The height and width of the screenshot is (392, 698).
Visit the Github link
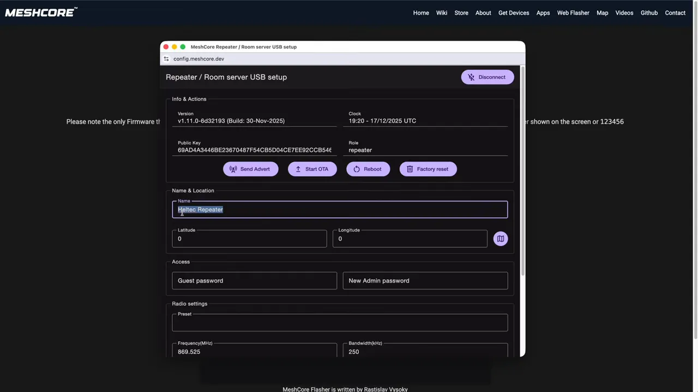tap(649, 13)
